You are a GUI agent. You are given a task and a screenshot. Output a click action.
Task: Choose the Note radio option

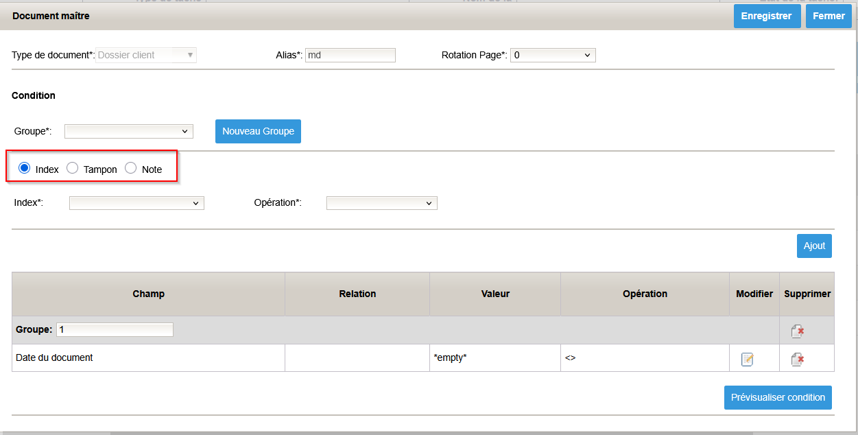point(131,168)
